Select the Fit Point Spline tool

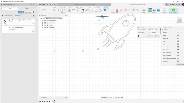tap(65, 10)
